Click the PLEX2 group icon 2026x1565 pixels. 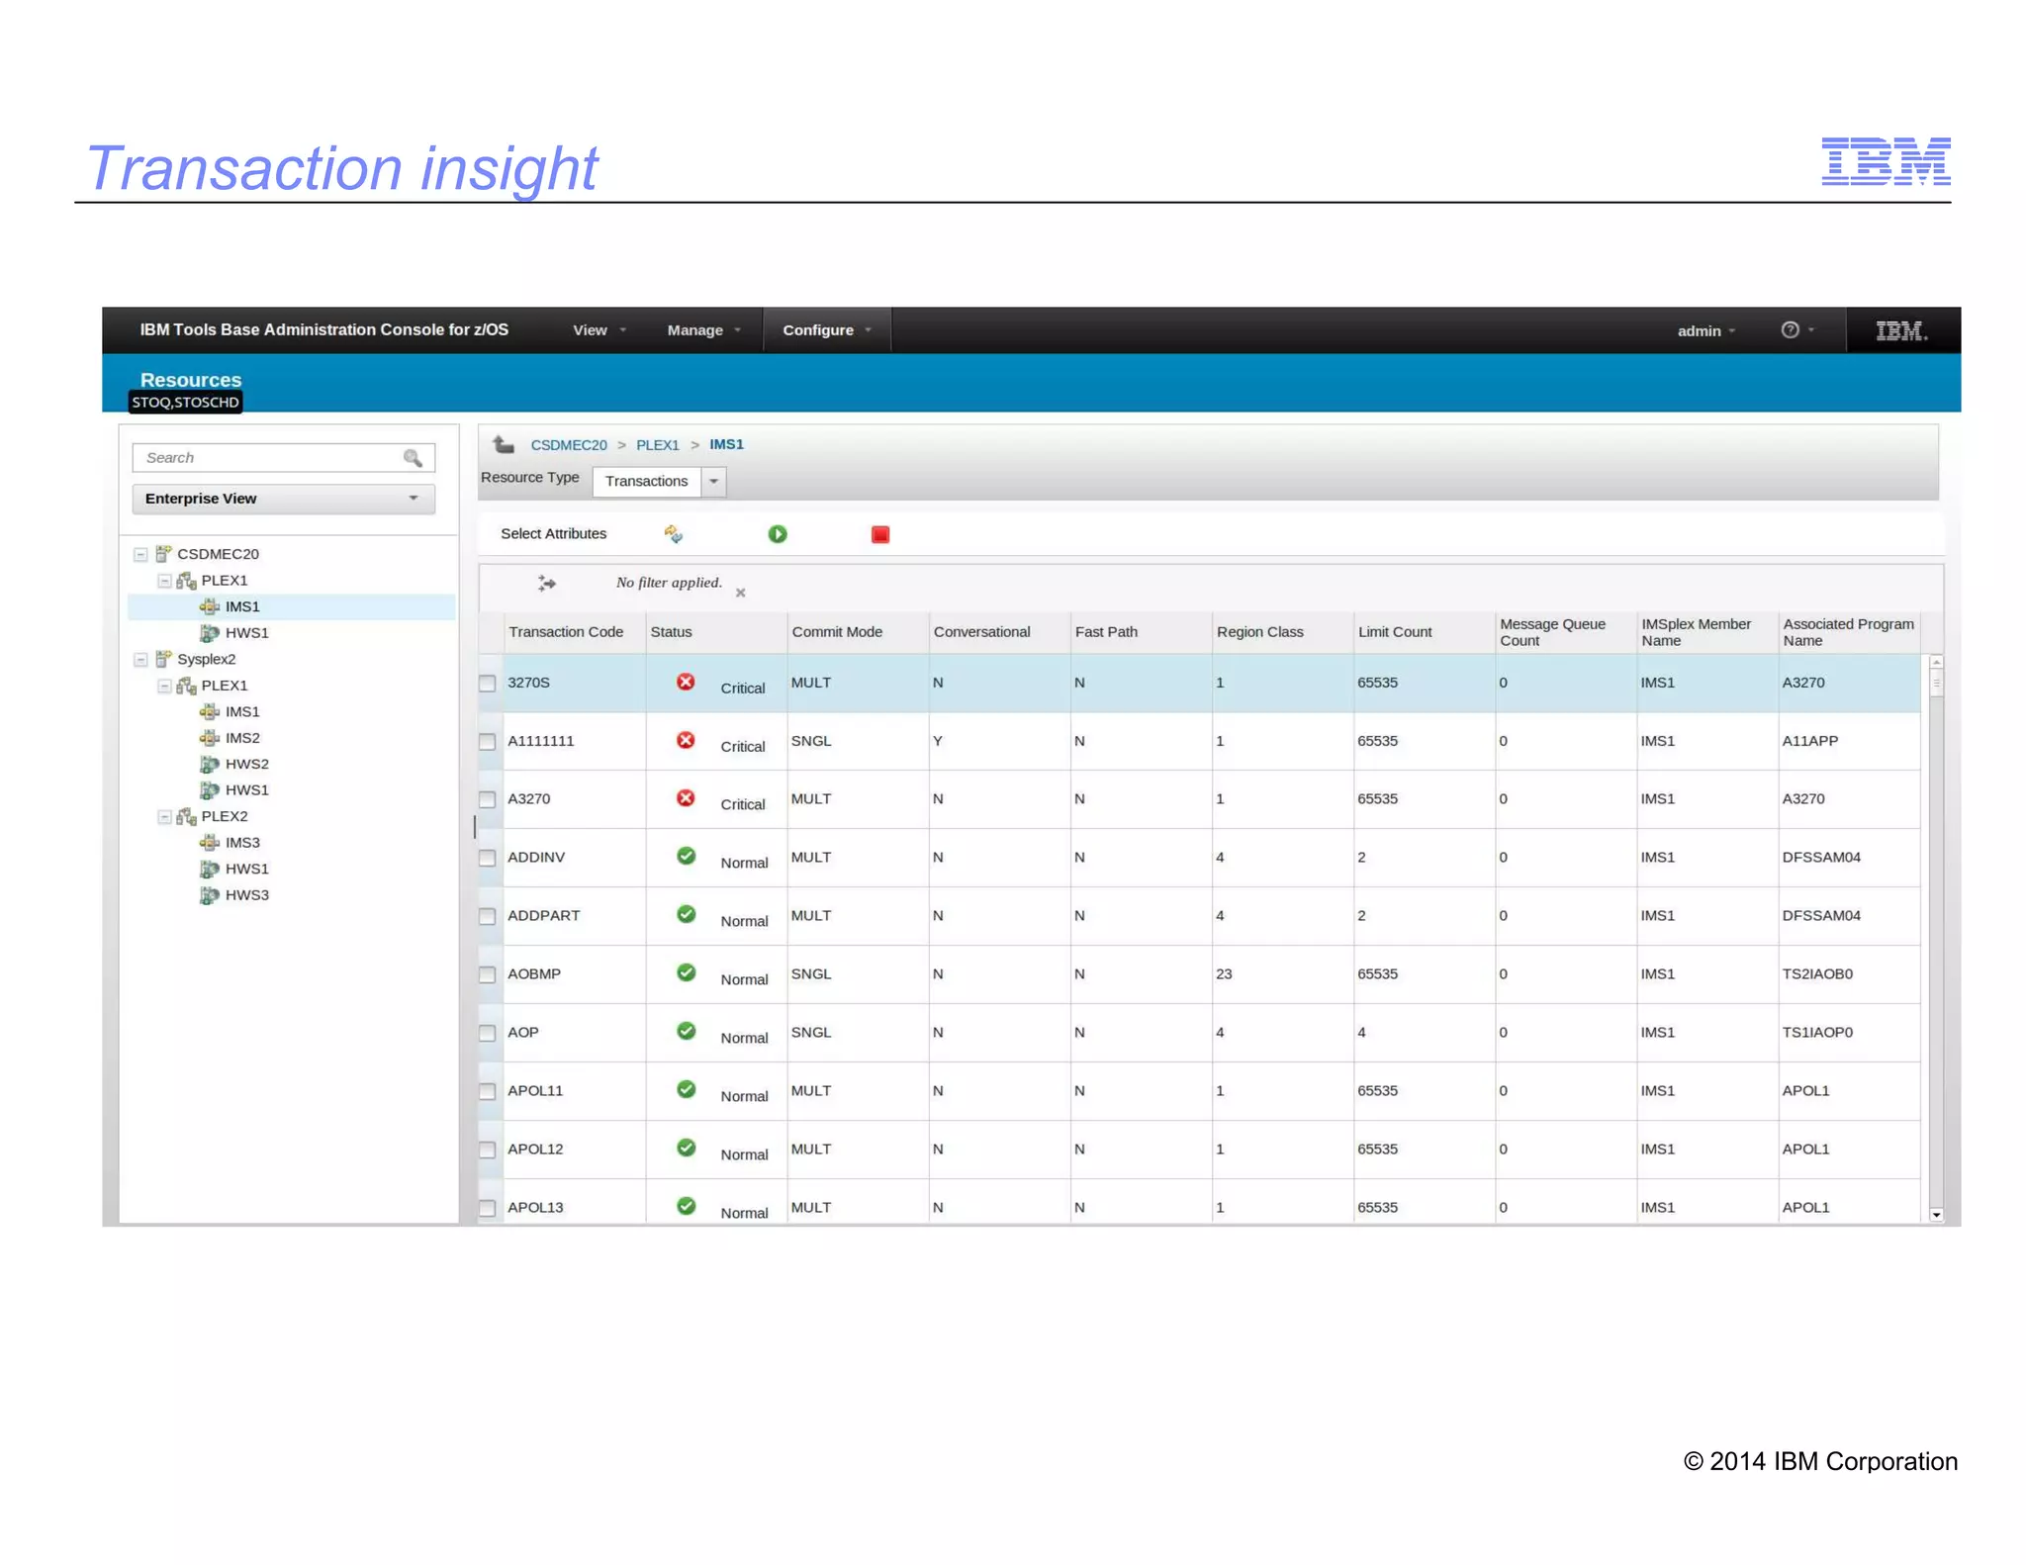tap(186, 816)
